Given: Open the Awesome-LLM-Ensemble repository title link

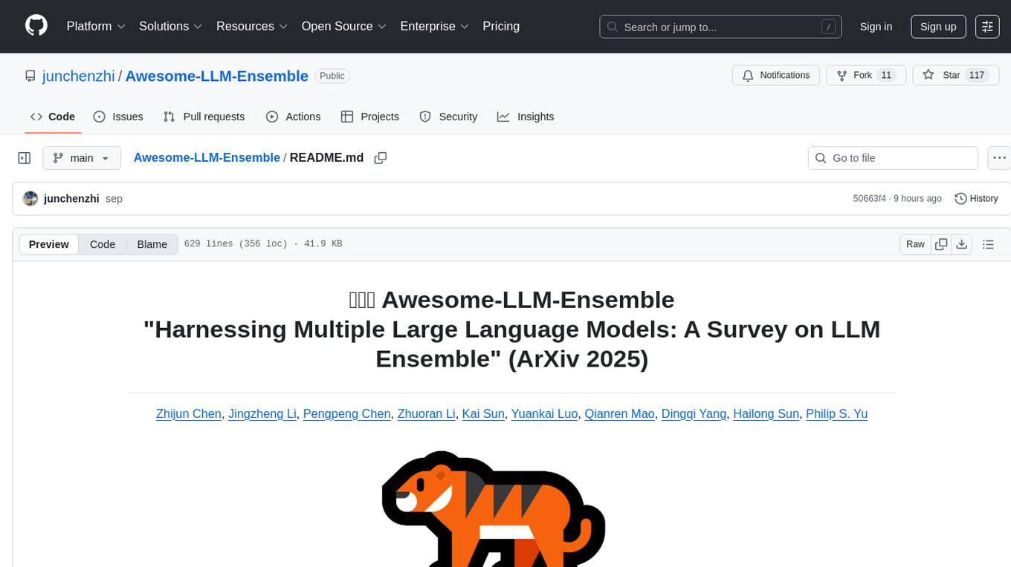Looking at the screenshot, I should coord(217,76).
